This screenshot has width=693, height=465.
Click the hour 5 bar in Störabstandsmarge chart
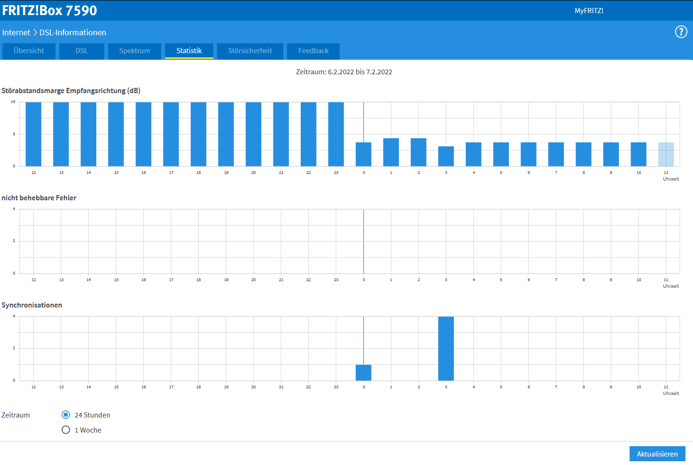(501, 154)
